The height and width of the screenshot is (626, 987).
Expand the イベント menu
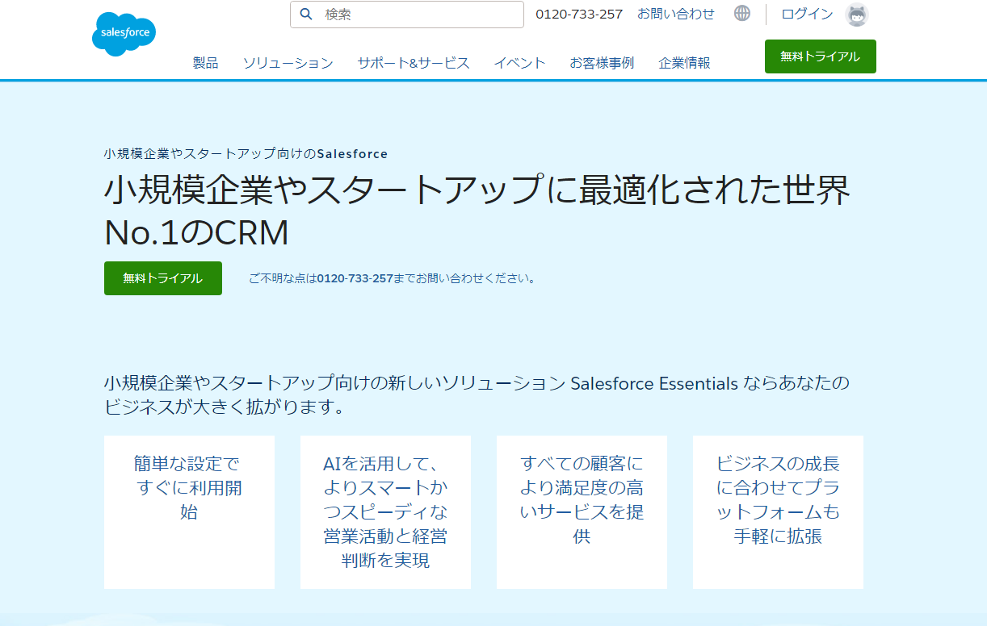click(519, 63)
